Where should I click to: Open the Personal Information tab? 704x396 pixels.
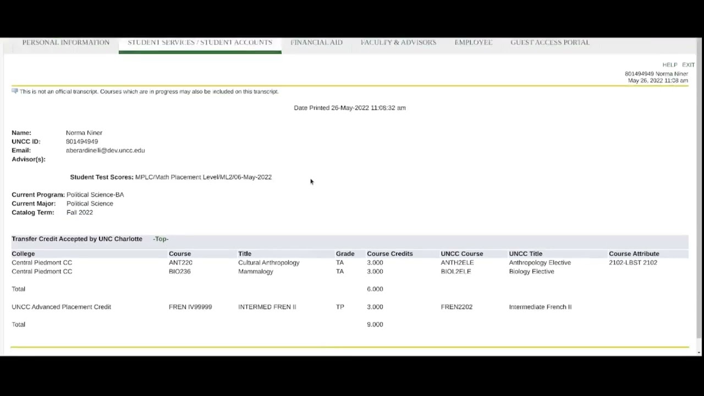pos(65,42)
